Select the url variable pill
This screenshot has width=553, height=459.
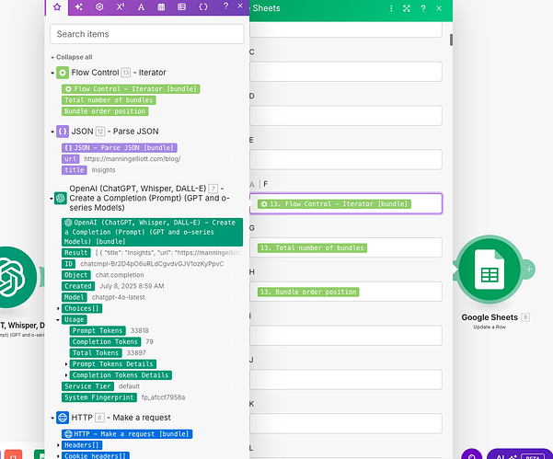pyautogui.click(x=71, y=159)
